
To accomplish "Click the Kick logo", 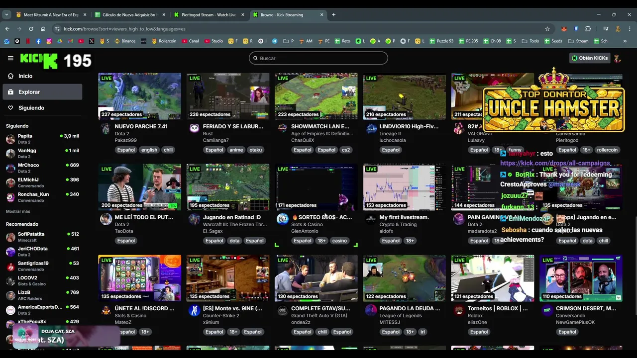I will pyautogui.click(x=38, y=61).
